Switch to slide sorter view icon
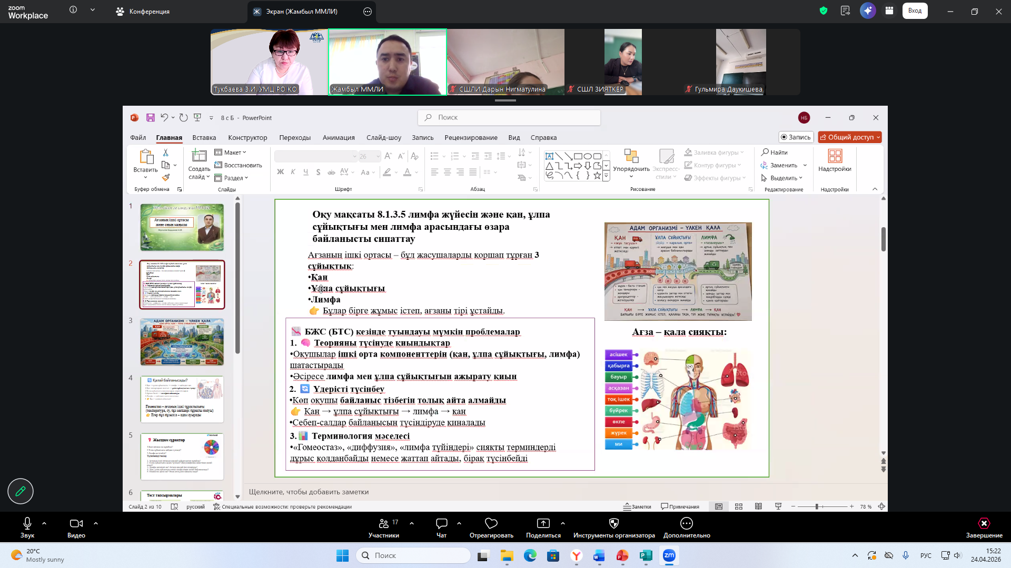Viewport: 1011px width, 568px height. (739, 506)
